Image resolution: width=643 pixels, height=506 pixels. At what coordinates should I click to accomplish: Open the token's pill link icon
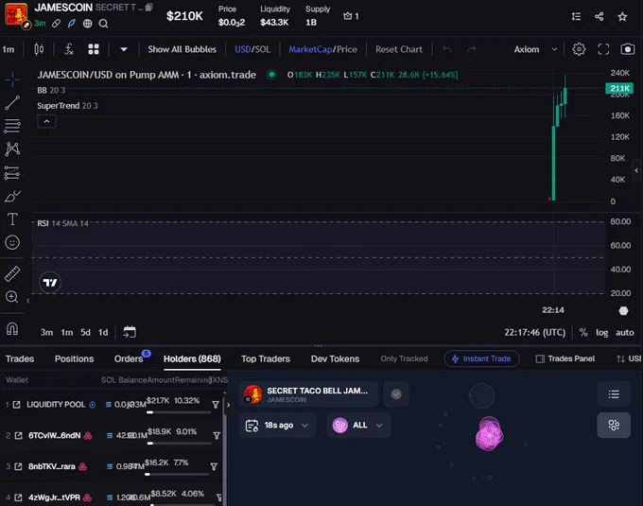coord(56,24)
